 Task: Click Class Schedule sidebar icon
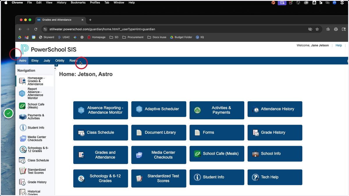point(22,160)
